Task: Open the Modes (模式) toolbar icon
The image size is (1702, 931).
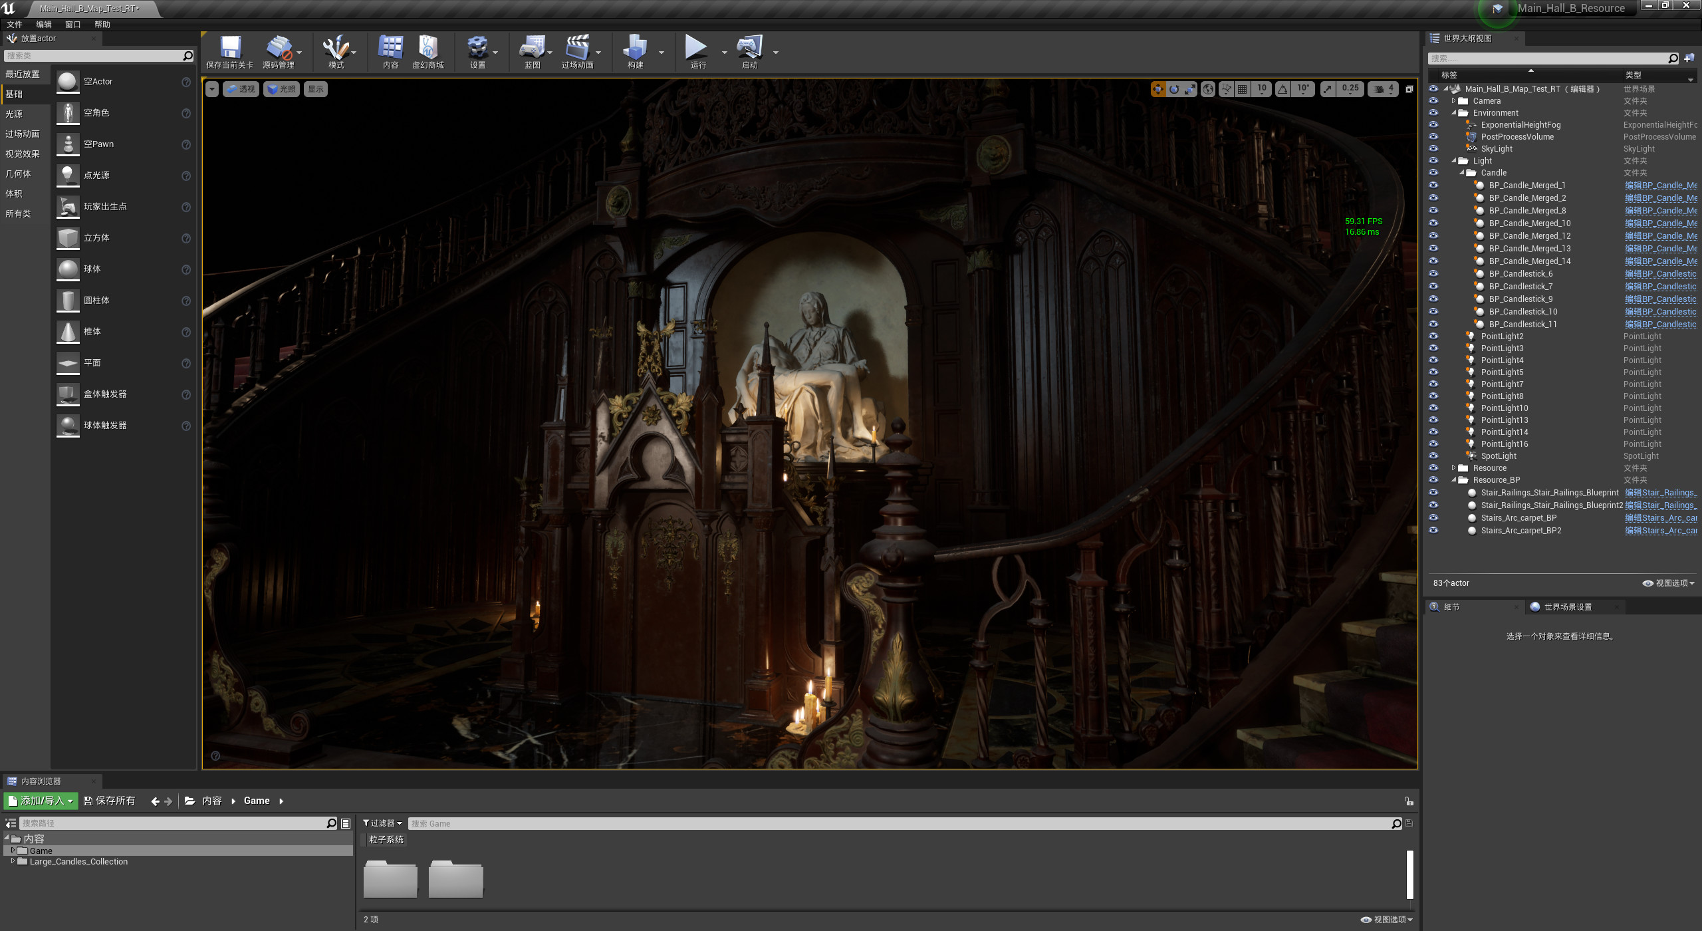Action: pyautogui.click(x=336, y=52)
